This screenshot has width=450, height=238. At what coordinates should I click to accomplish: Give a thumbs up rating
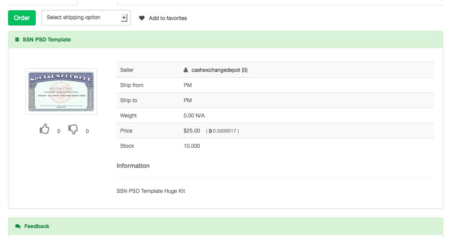(45, 129)
